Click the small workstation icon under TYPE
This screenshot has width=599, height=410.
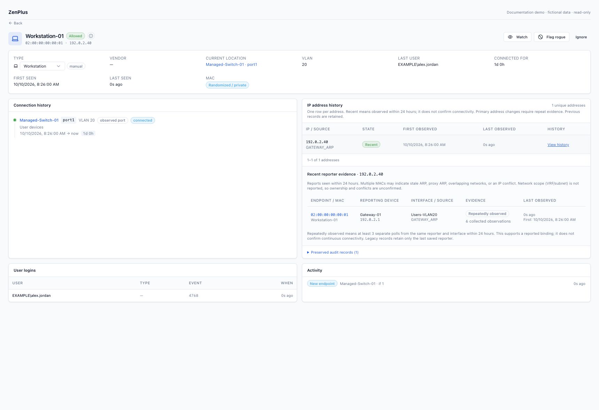click(x=16, y=66)
